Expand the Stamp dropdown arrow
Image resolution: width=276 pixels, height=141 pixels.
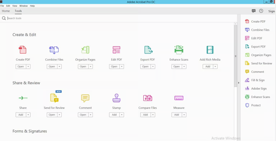point(122,115)
